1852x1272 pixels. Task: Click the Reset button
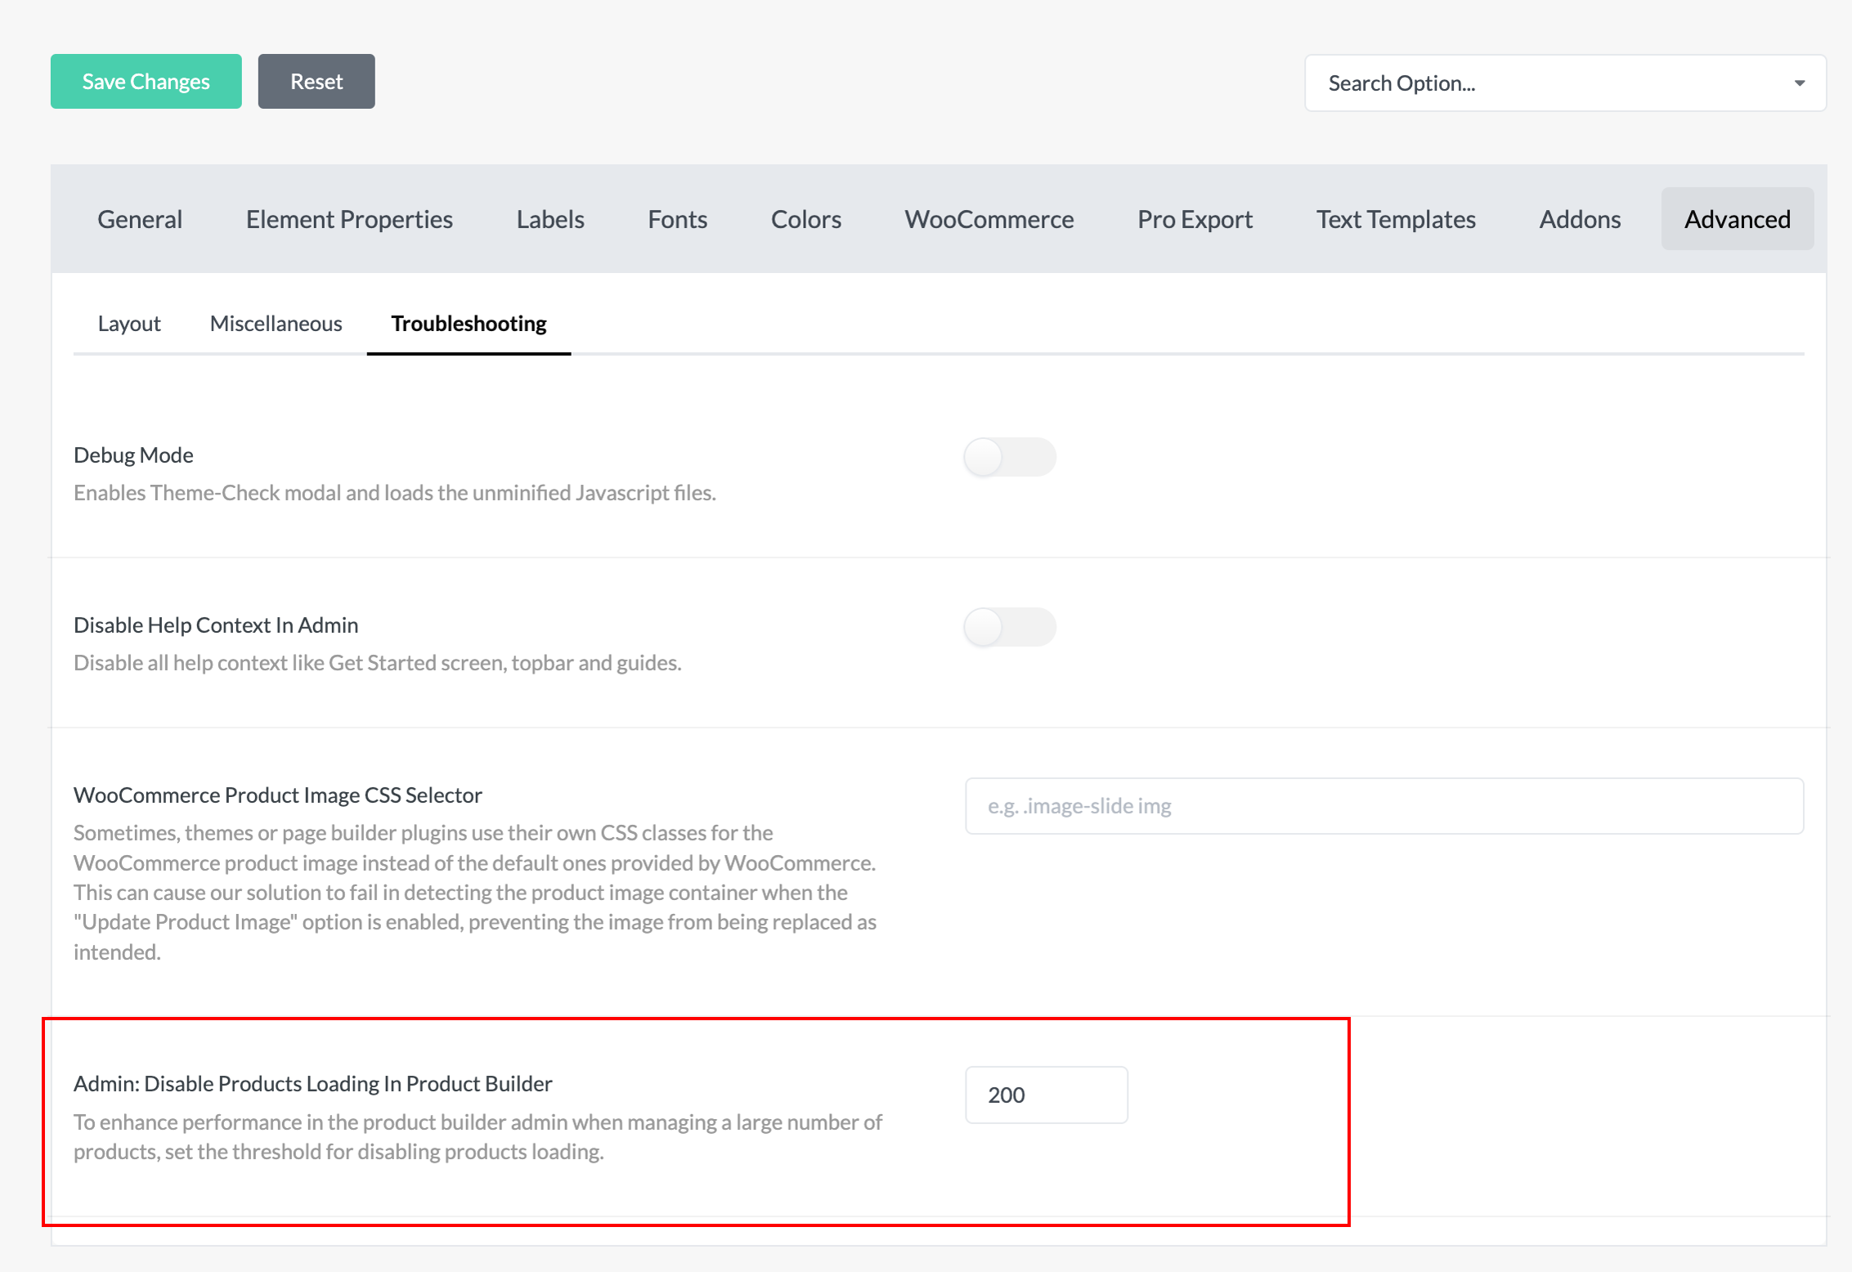tap(316, 82)
